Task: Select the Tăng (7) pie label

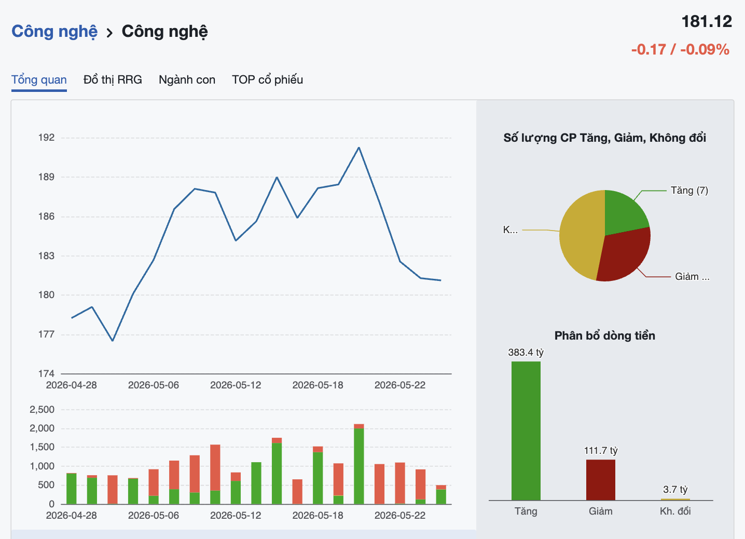Action: pos(689,191)
